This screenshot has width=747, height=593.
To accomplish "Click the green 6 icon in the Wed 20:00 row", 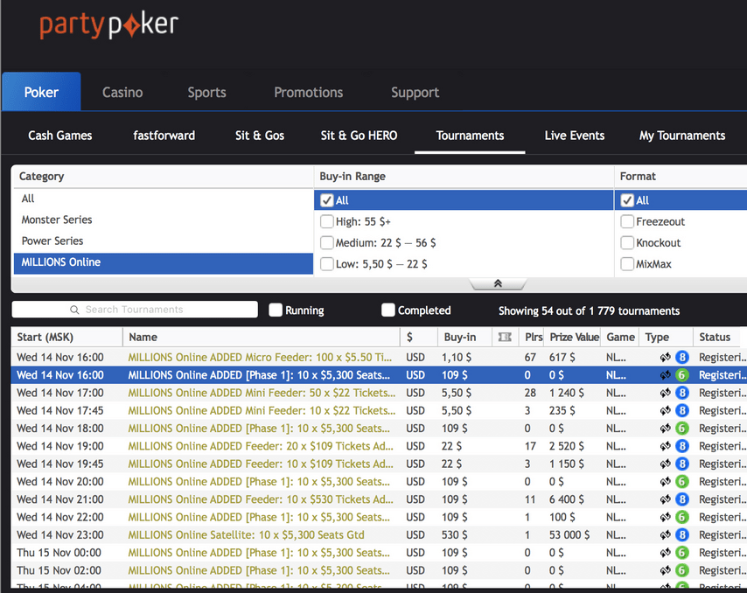I will pos(681,482).
